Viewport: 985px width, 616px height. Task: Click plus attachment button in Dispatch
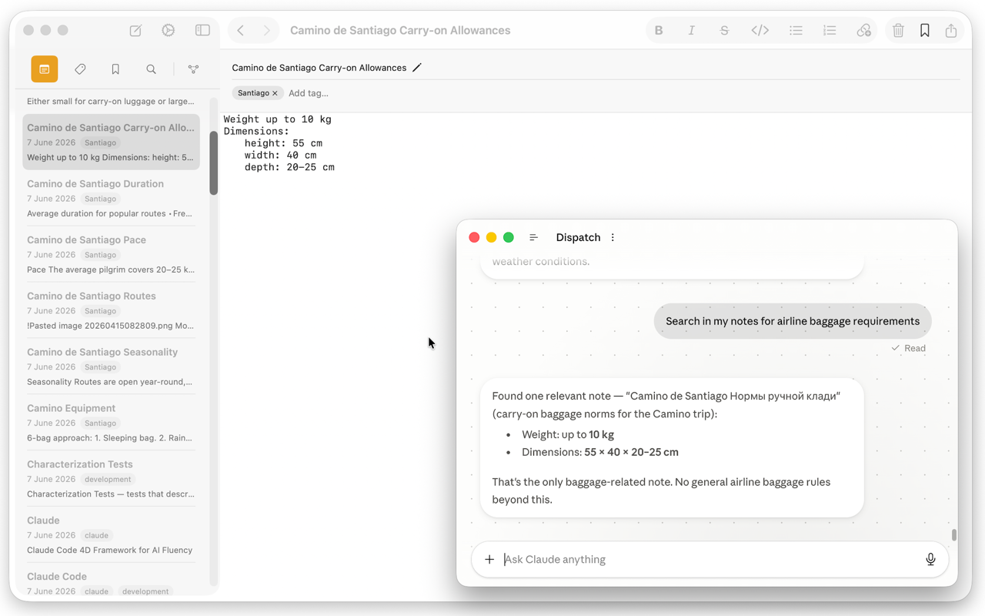tap(489, 559)
